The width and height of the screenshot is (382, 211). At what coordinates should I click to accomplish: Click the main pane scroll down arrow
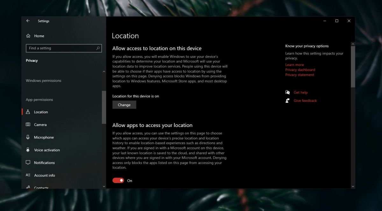click(x=353, y=186)
